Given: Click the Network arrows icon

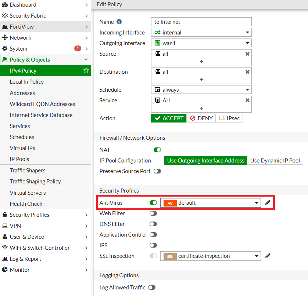Looking at the screenshot, I should [5, 37].
